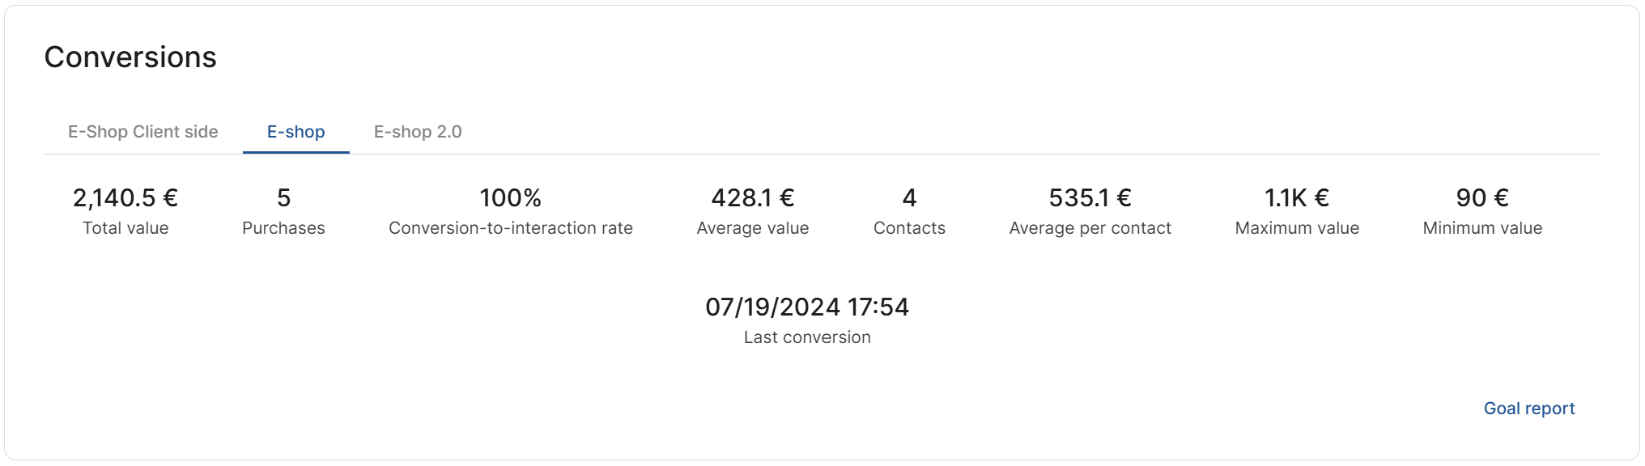1645x466 pixels.
Task: Click the 100% conversion rate value
Action: (511, 197)
